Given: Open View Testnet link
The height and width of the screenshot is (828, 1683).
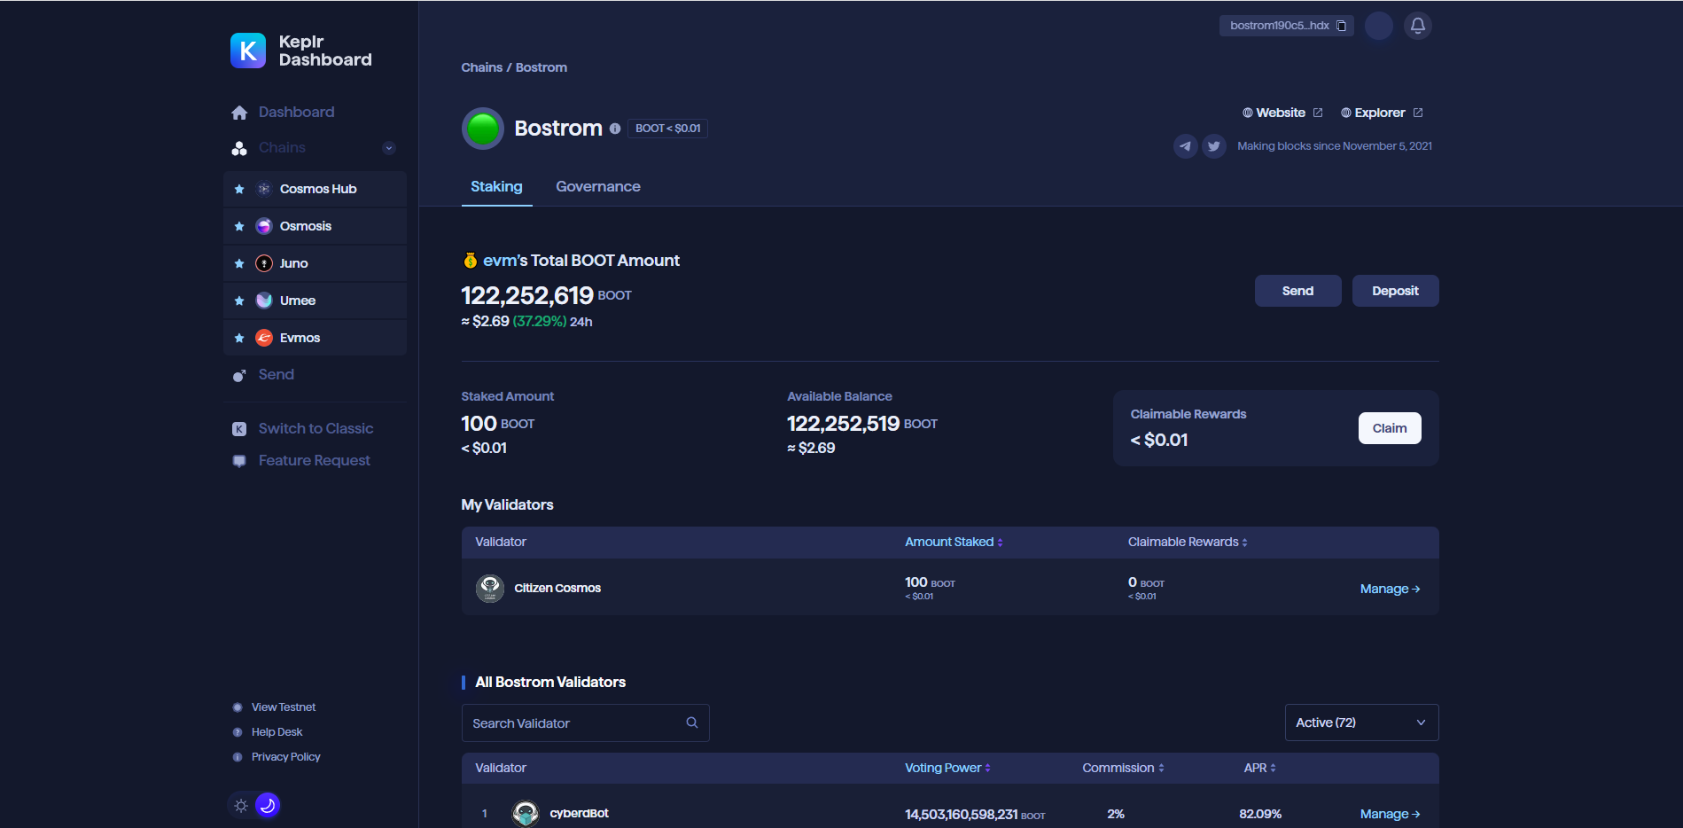Looking at the screenshot, I should coord(284,707).
